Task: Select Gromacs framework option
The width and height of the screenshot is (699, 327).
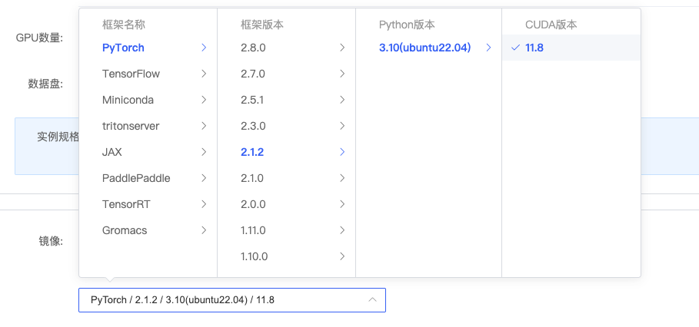Action: 148,230
